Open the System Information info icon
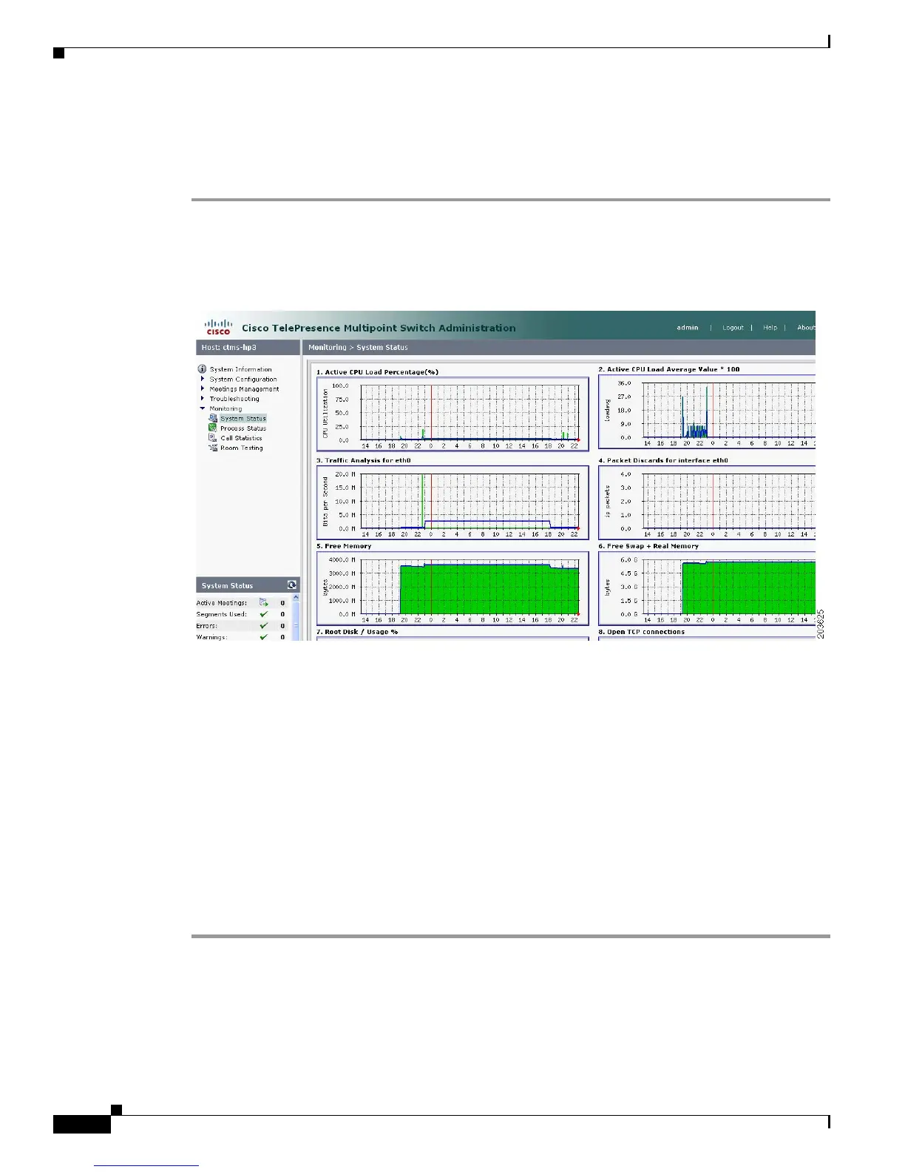 (x=202, y=369)
